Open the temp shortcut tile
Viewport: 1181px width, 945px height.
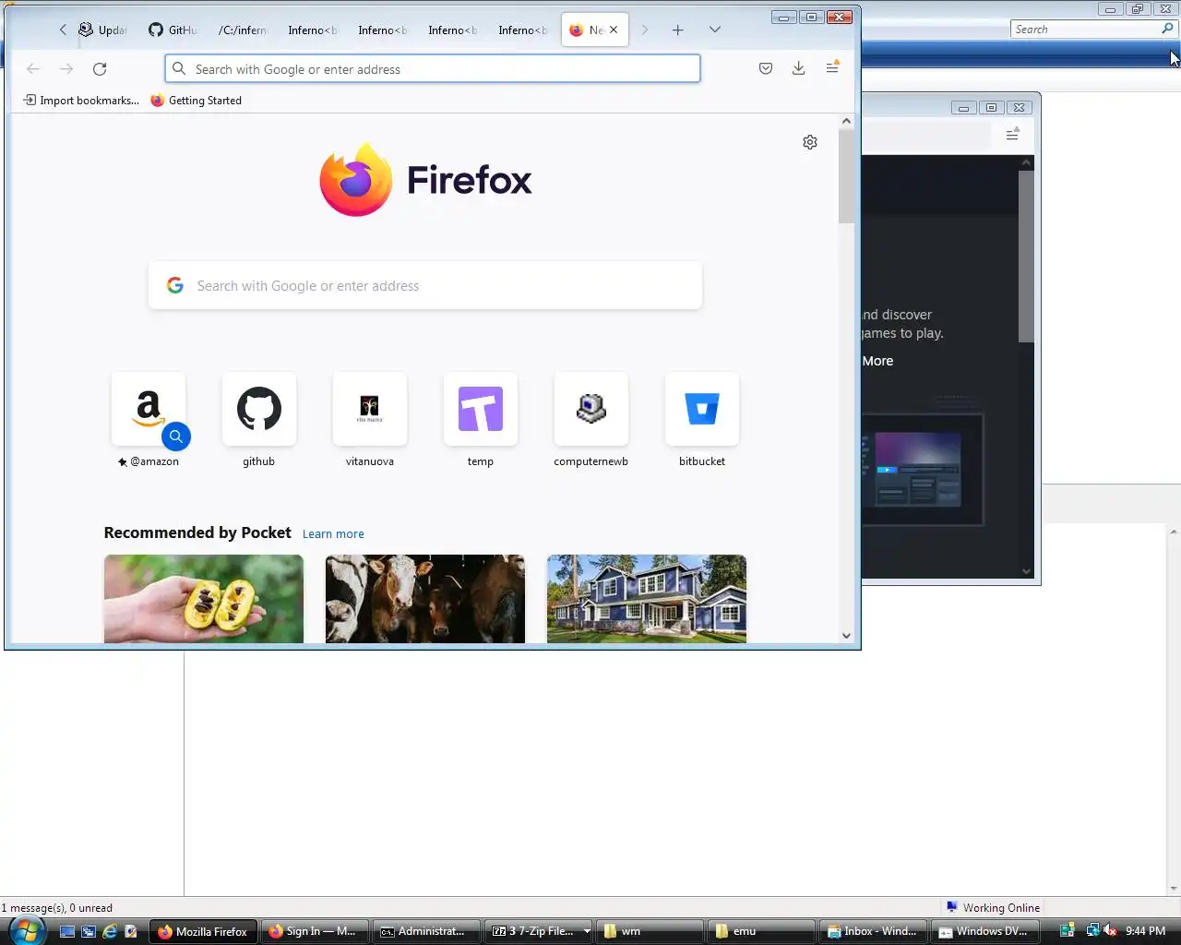[x=481, y=409]
